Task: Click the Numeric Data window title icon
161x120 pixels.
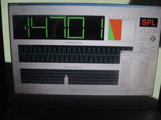Action: (122, 52)
